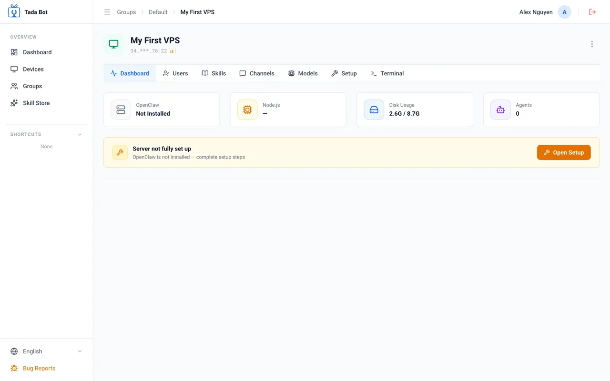Click the Open Setup button
The height and width of the screenshot is (381, 610).
click(564, 152)
